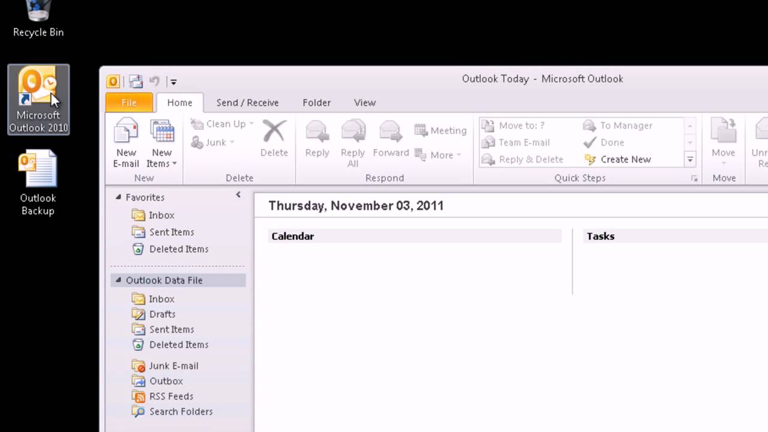Switch to the Folder ribbon tab
Screen dimensions: 768x432
pos(316,103)
